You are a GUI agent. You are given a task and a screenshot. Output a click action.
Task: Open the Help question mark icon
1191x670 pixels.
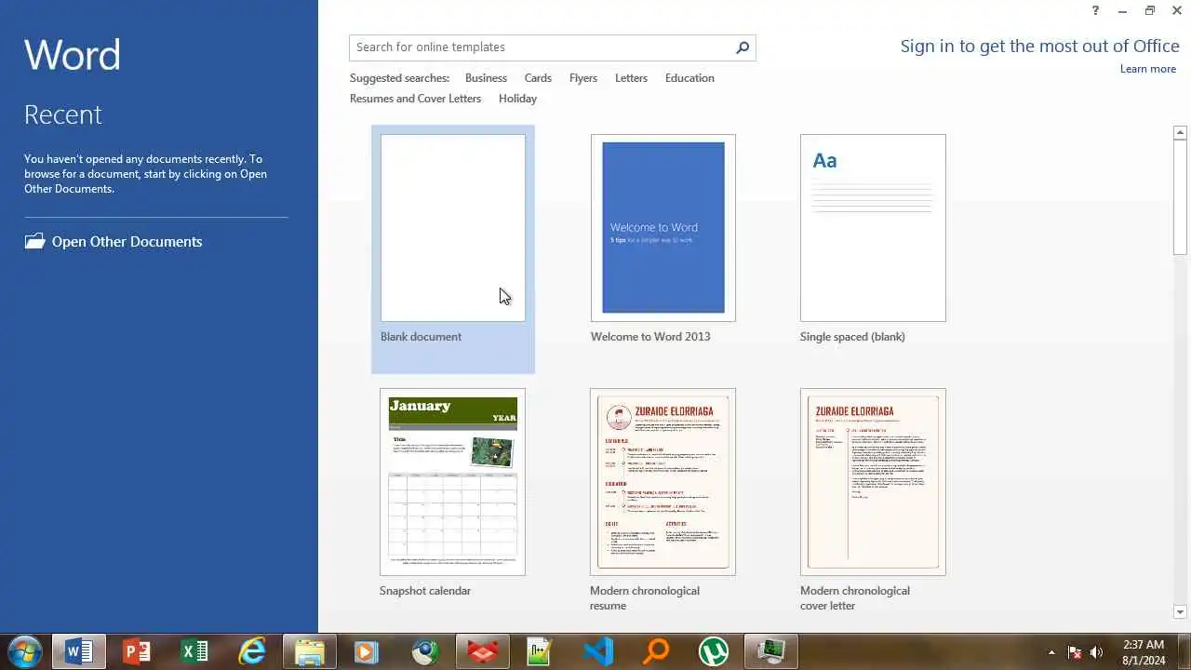[1095, 11]
